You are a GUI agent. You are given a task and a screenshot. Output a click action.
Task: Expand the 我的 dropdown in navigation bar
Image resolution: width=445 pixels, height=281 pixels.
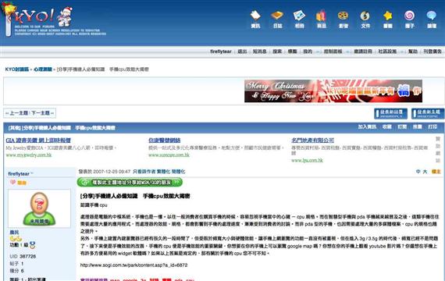[318, 52]
